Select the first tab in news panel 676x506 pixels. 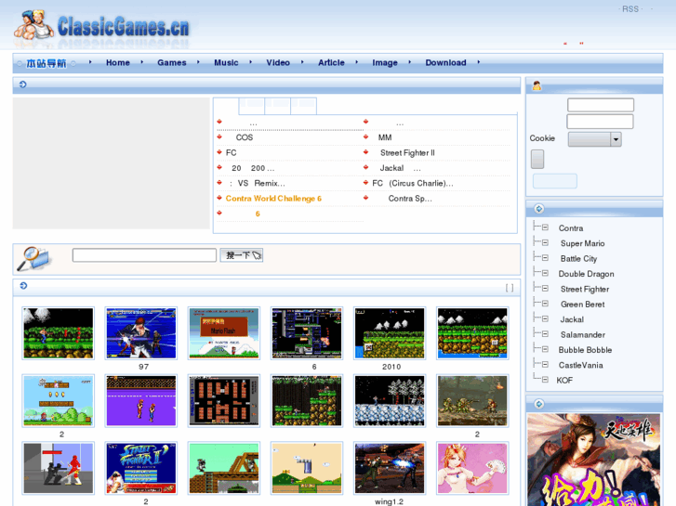[226, 106]
